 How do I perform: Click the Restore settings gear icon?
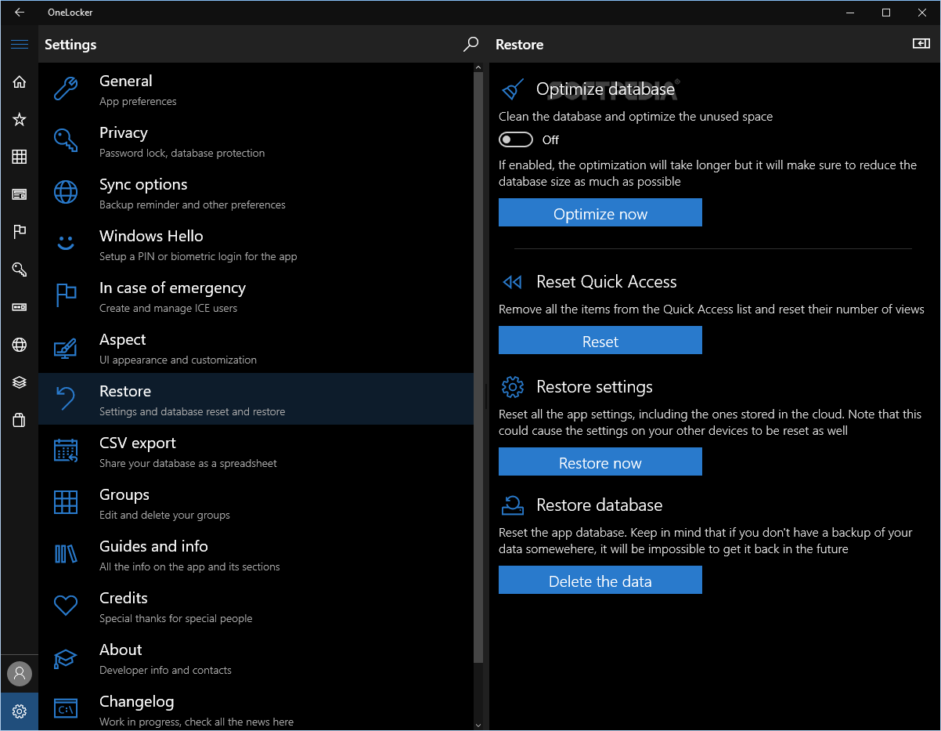tap(513, 387)
